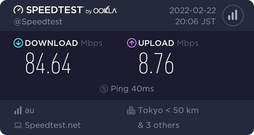This screenshot has height=135, width=254.
Task: Click the laptop icon beside Speedtest.net
Action: pos(18,126)
